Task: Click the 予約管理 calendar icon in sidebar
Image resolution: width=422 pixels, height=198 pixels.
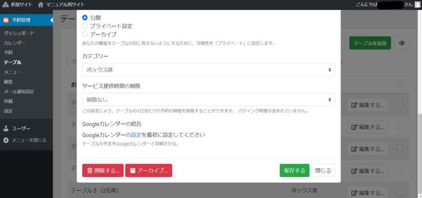Action: click(6, 20)
